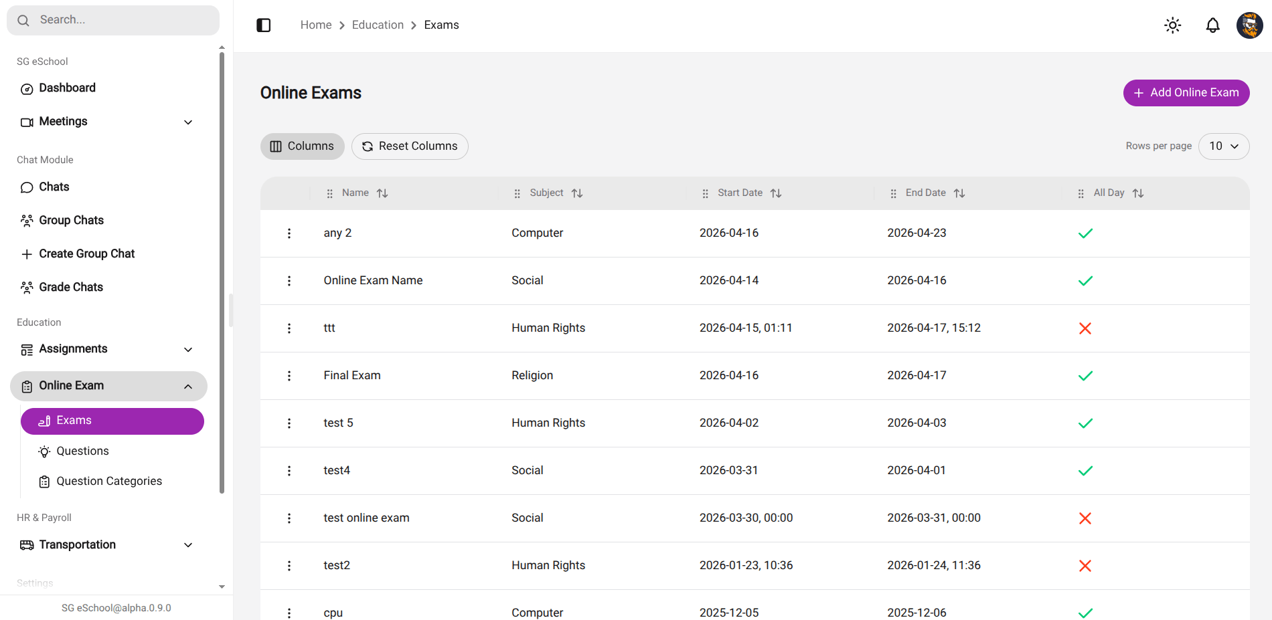Open notifications bell icon

[x=1213, y=25]
